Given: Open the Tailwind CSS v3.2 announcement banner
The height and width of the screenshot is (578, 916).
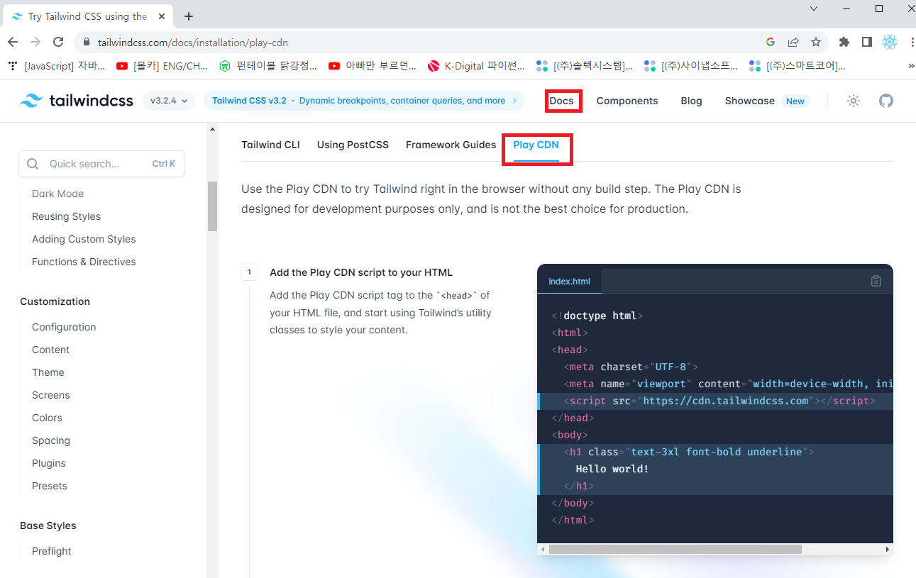Looking at the screenshot, I should tap(364, 101).
